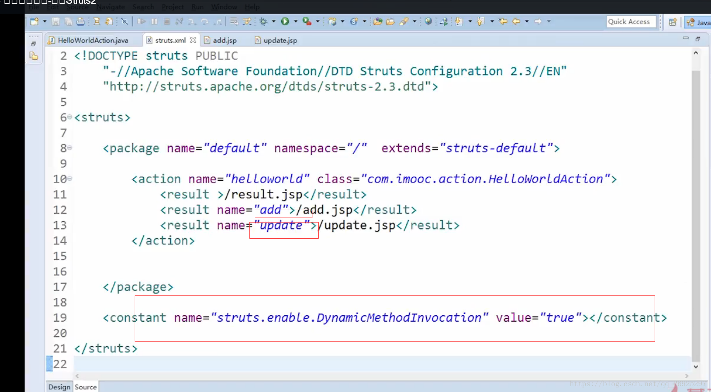Click the Suspend debug icon

point(154,21)
